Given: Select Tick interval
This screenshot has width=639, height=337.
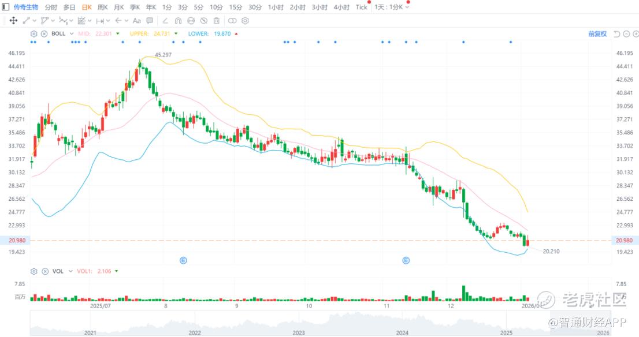Looking at the screenshot, I should point(362,8).
